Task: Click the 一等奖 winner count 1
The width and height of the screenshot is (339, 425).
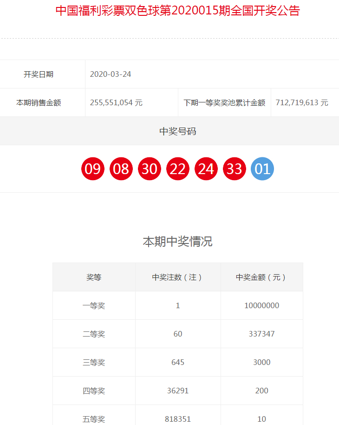Action: coord(177,306)
